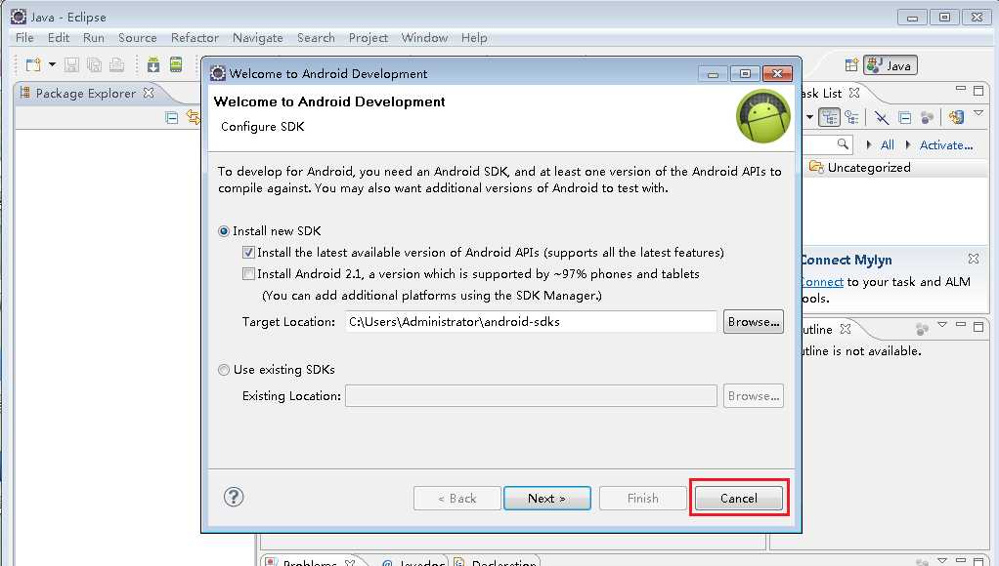Click the dialog help question mark icon
Viewport: 999px width, 566px height.
pyautogui.click(x=234, y=497)
